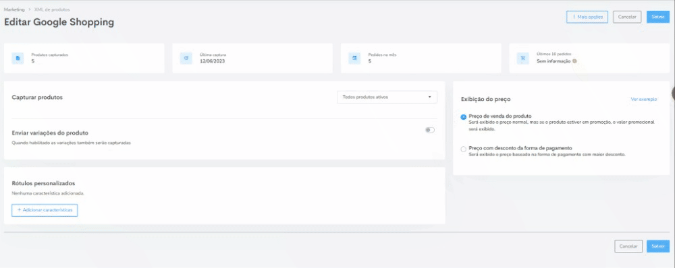
Task: Click the Produtos capturados document icon
Action: click(18, 58)
